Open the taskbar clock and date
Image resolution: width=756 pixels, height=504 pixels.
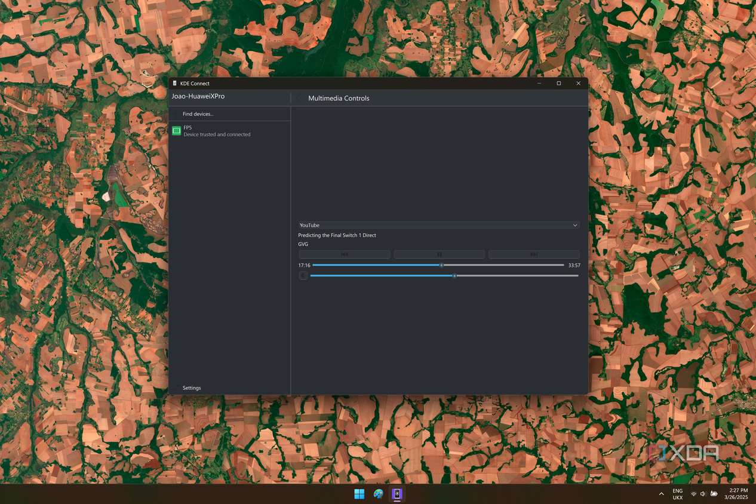[x=736, y=494]
